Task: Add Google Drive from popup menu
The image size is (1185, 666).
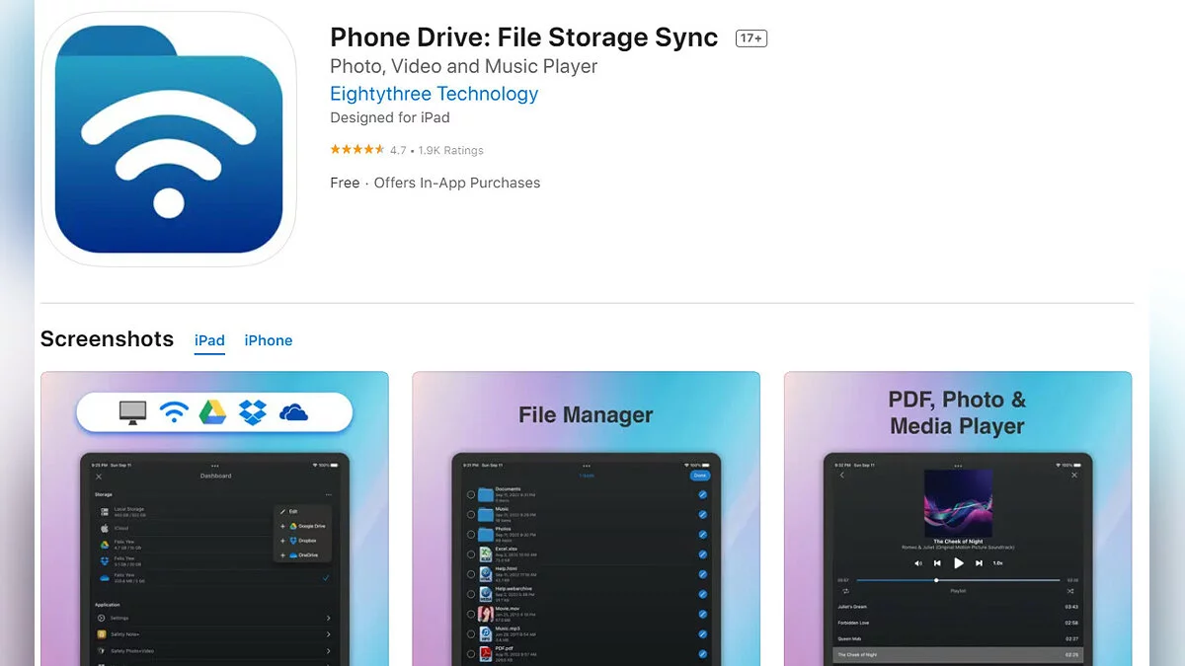Action: pos(302,526)
